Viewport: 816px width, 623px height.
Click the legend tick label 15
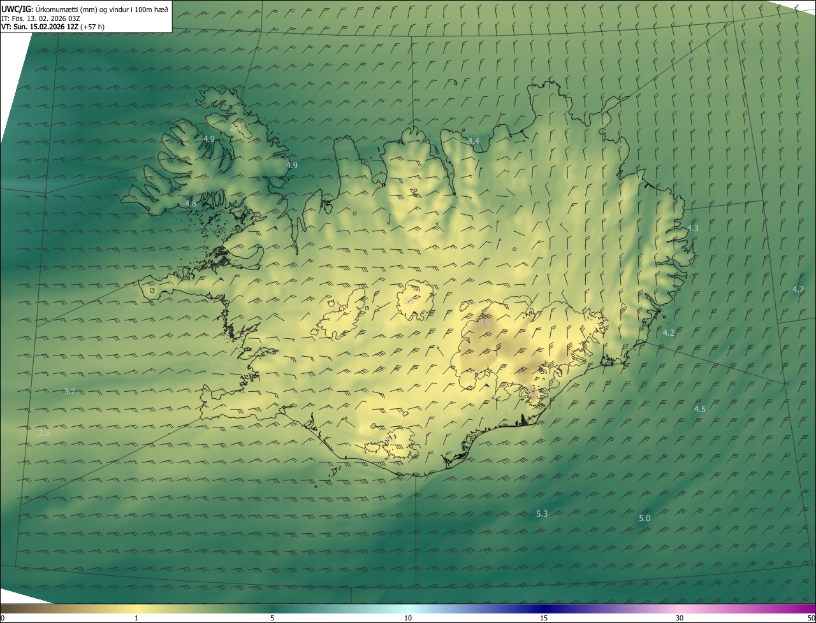[544, 618]
